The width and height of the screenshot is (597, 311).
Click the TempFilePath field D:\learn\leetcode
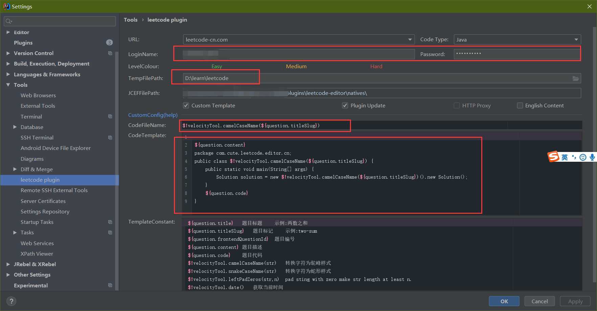click(382, 78)
